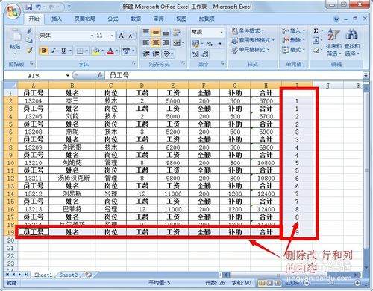Switch to the 页面布局 ribbon tab
The image size is (373, 291).
click(x=84, y=19)
